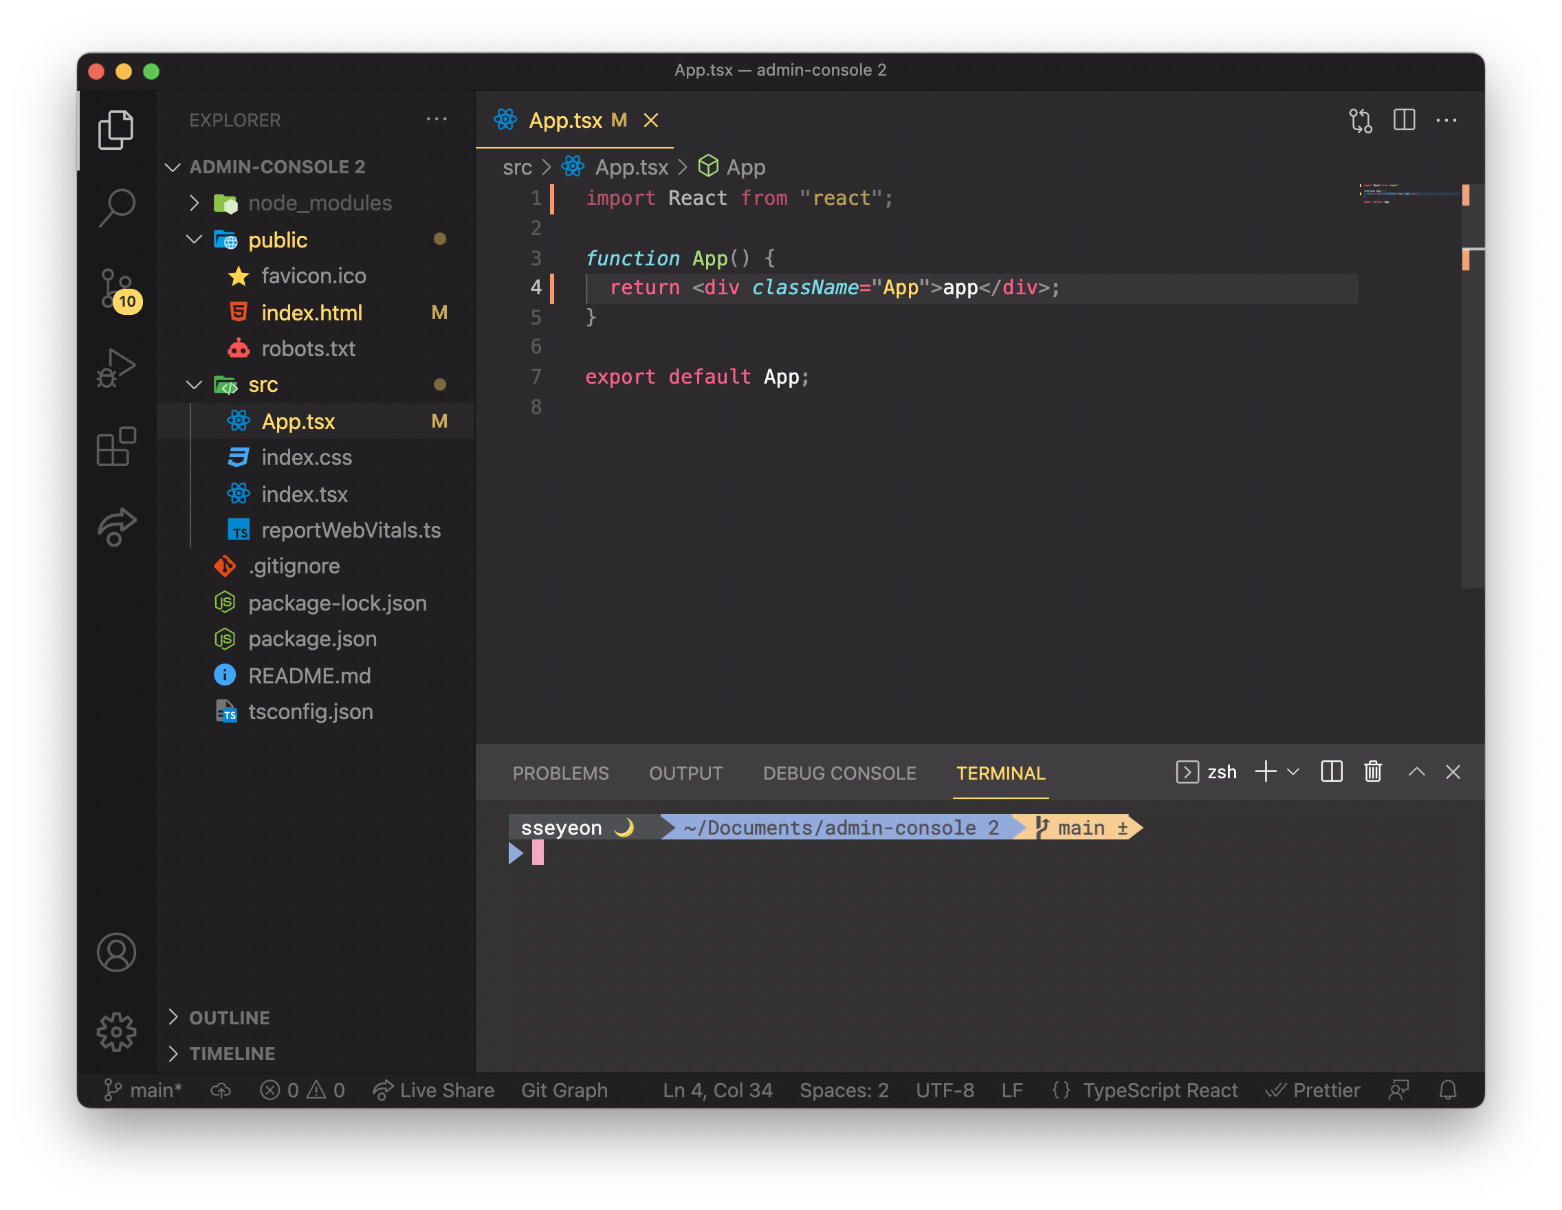Click TypeScript React language mode
This screenshot has height=1210, width=1562.
[1159, 1090]
